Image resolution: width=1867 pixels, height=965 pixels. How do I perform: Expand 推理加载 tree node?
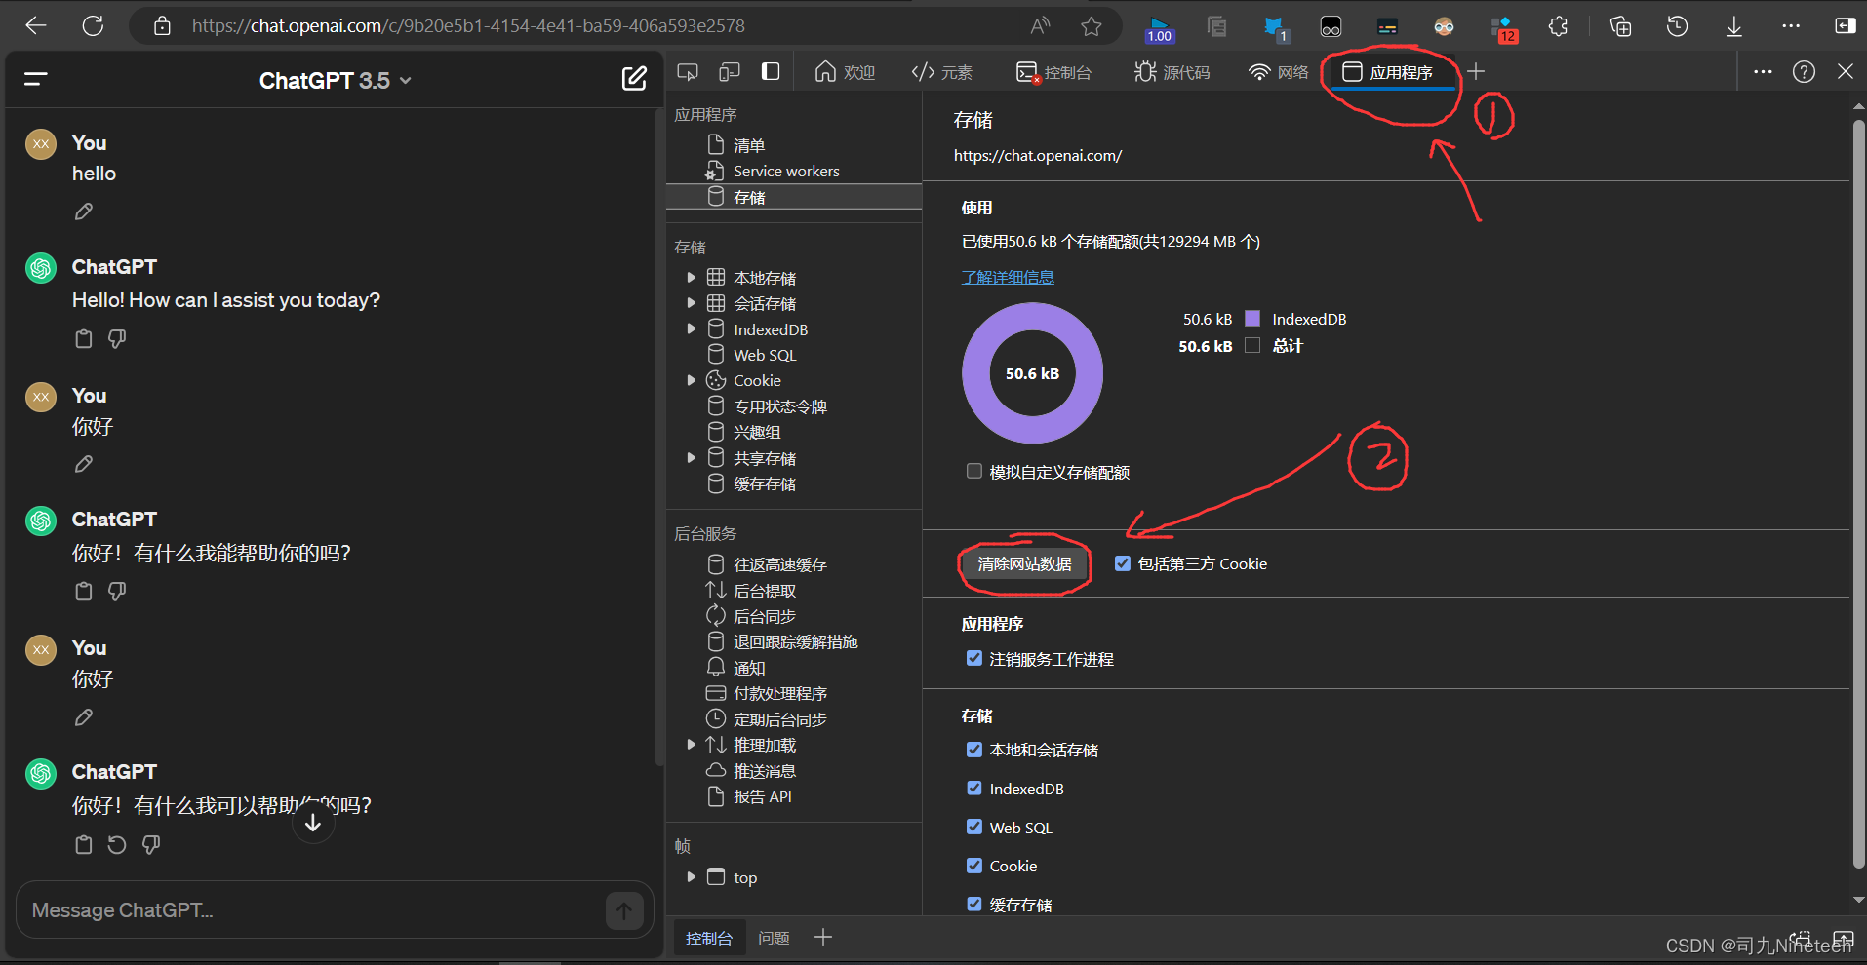(x=692, y=745)
